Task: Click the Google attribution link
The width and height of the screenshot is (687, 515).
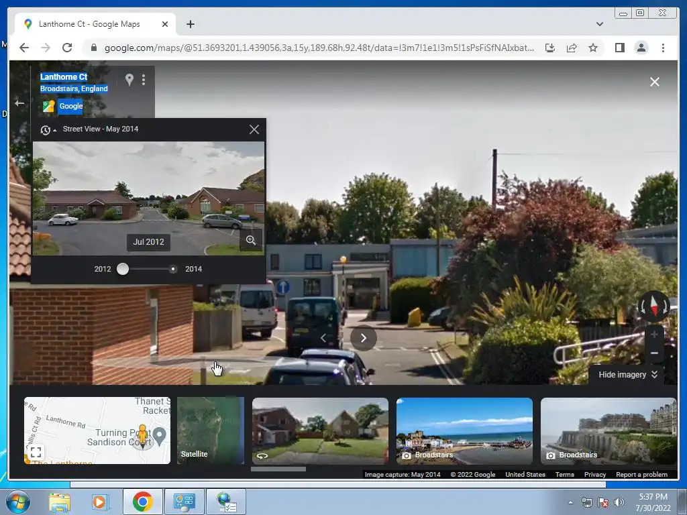Action: 70,106
